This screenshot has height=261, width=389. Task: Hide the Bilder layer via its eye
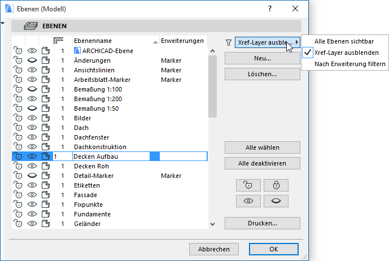(x=32, y=118)
